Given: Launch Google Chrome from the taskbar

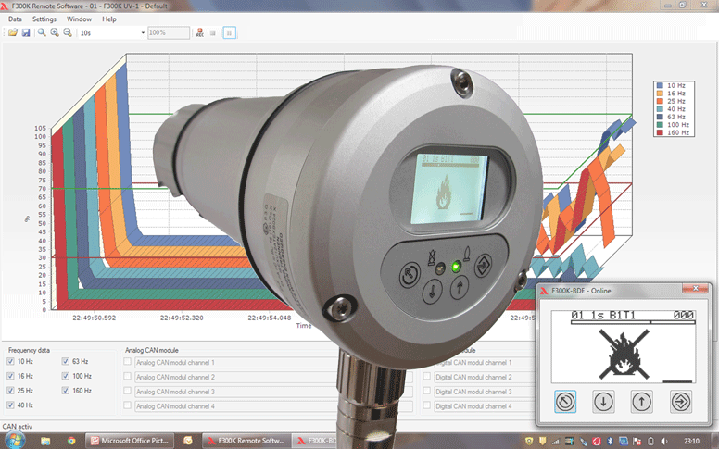Looking at the screenshot, I should click(x=71, y=441).
